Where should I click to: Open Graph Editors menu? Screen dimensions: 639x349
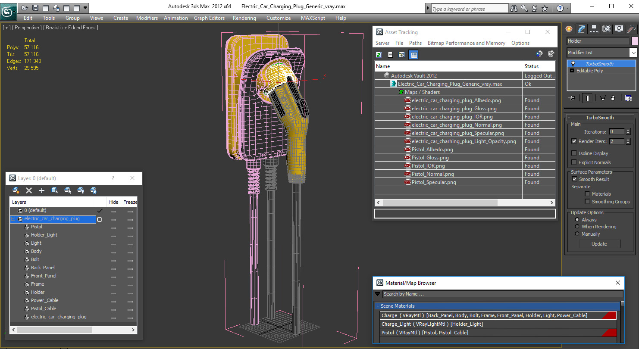point(209,18)
